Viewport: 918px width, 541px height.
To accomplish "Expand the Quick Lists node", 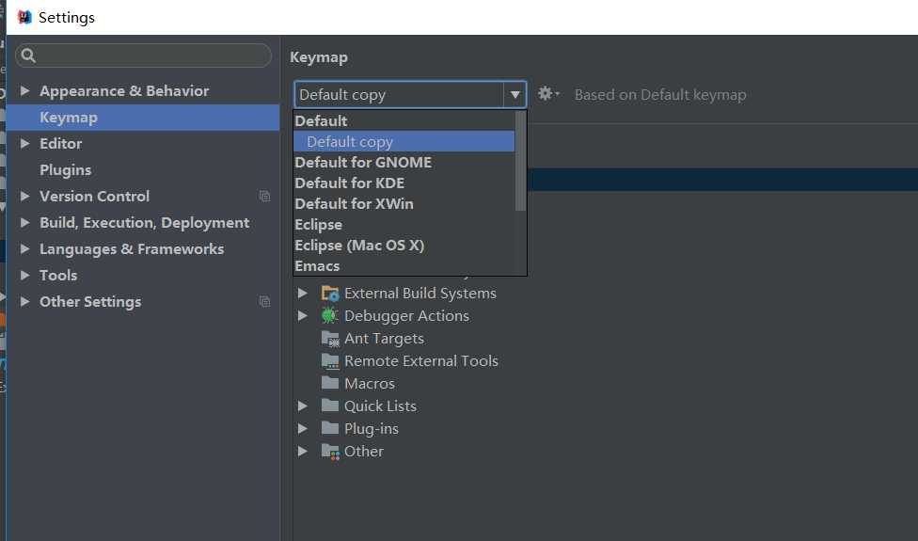I will click(303, 406).
